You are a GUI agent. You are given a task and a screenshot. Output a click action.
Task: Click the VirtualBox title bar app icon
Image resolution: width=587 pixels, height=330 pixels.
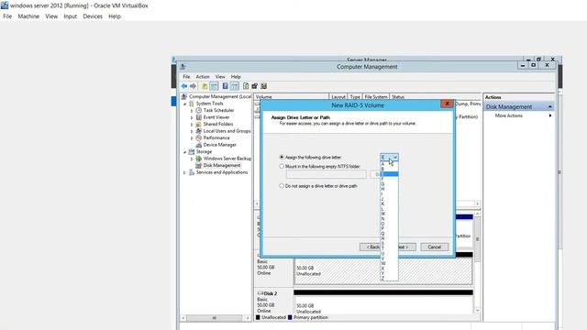tap(5, 5)
